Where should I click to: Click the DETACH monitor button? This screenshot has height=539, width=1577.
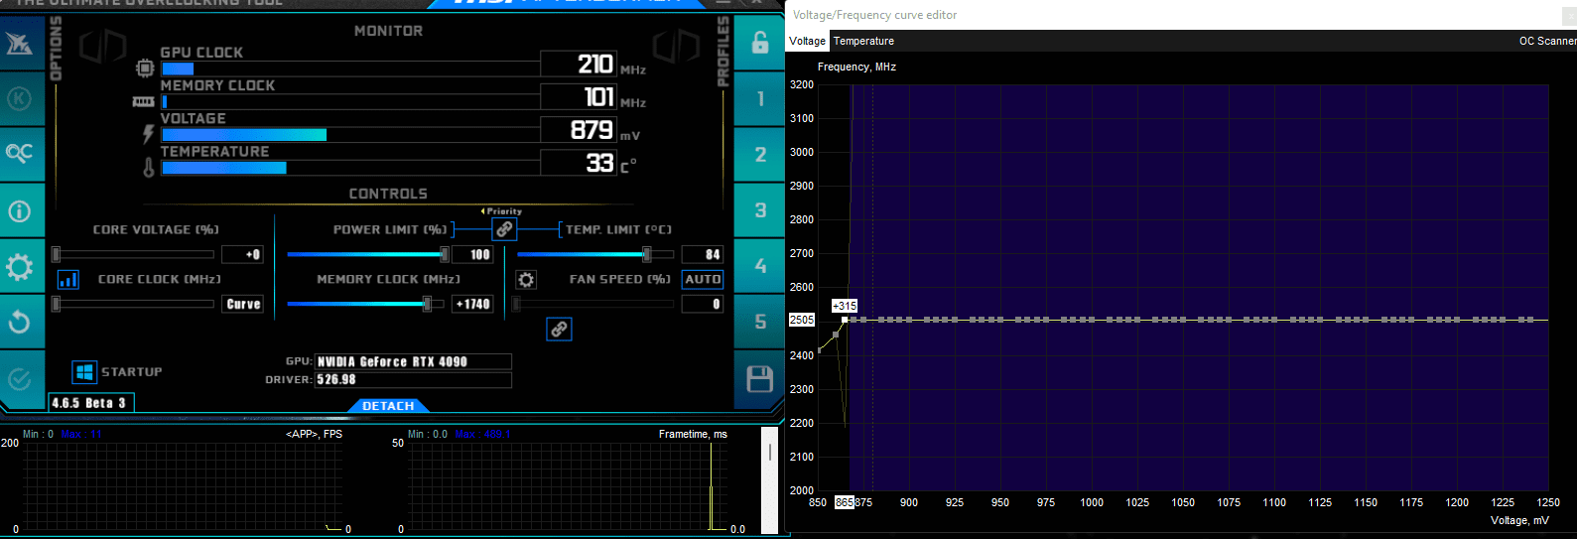click(388, 406)
